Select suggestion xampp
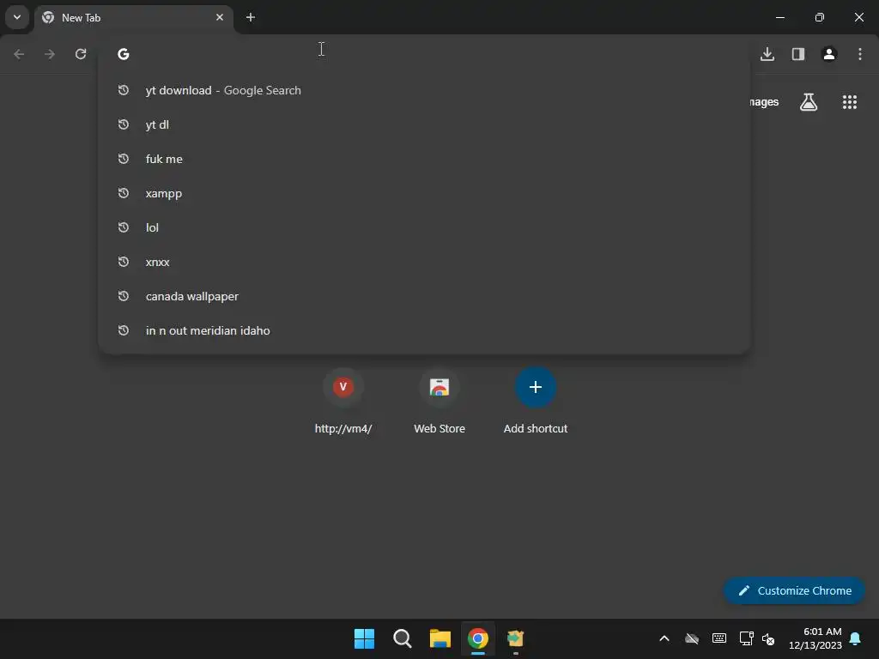879x659 pixels. [424, 193]
